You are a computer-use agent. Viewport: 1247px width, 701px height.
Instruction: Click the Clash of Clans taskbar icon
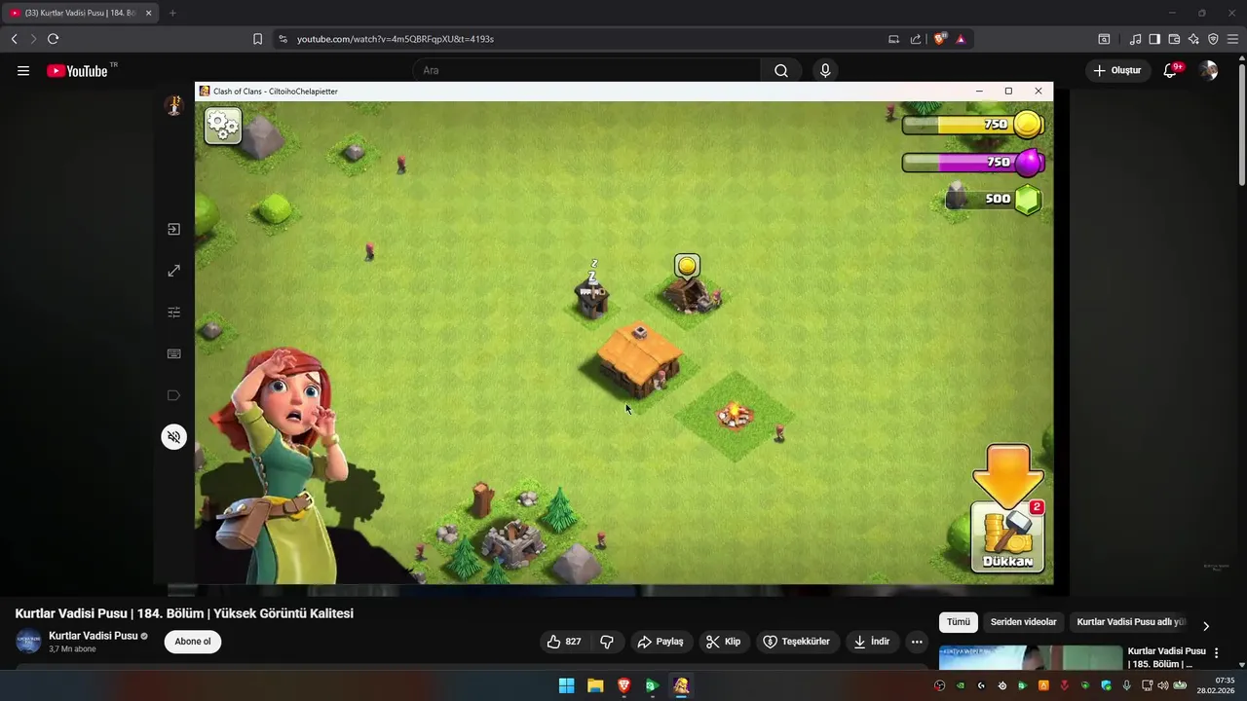(x=681, y=685)
